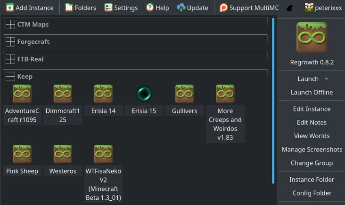Select the AdventureCraft r1095 instance icon

(x=22, y=94)
